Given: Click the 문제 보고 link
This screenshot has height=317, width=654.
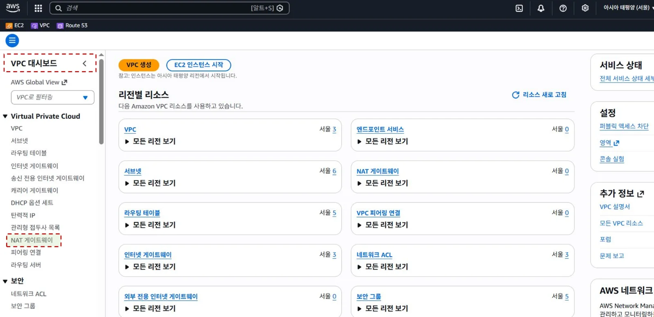Looking at the screenshot, I should tap(612, 256).
